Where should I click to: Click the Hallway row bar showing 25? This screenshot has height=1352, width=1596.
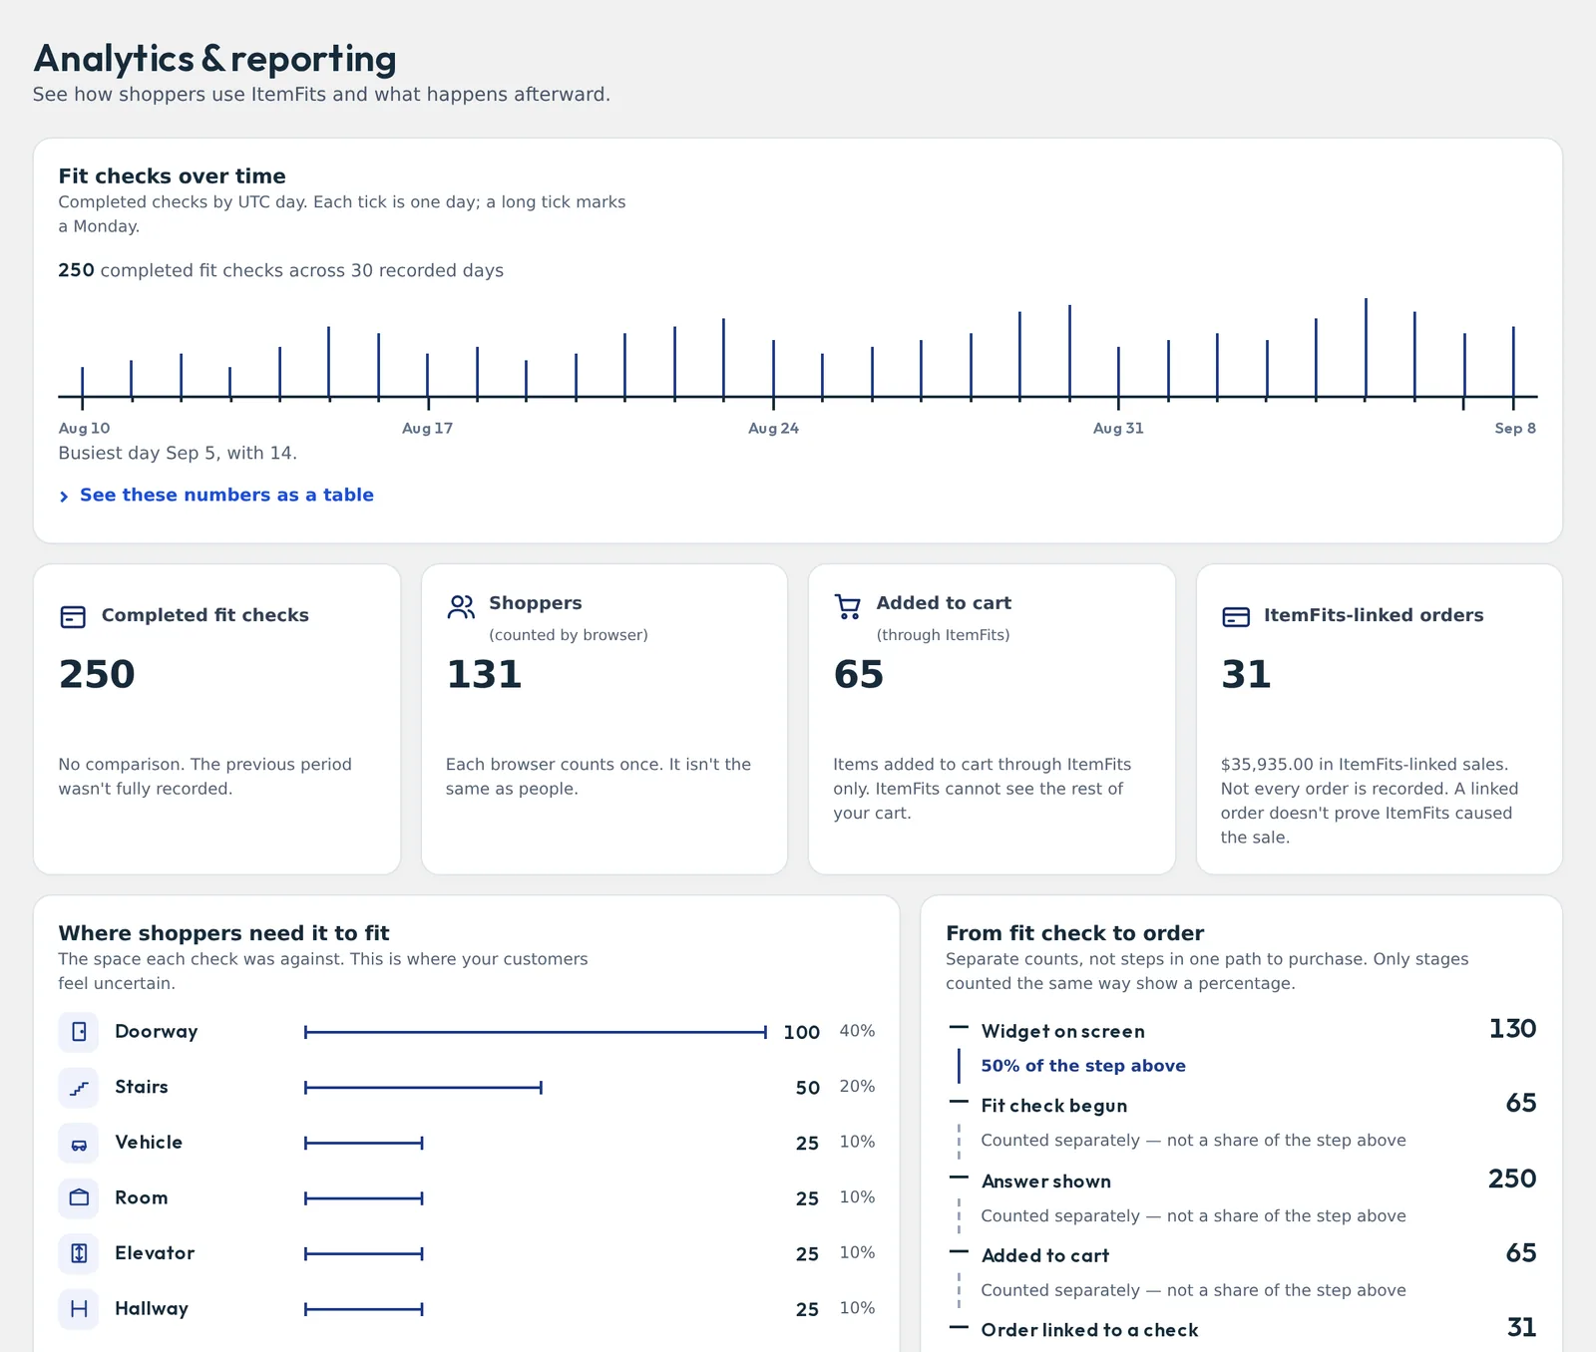363,1309
